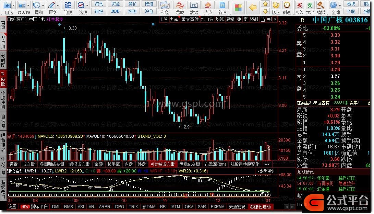Click the horizontal scrollbar right arrow at bottom
Viewport: 374px width, 214px height.
click(x=292, y=207)
